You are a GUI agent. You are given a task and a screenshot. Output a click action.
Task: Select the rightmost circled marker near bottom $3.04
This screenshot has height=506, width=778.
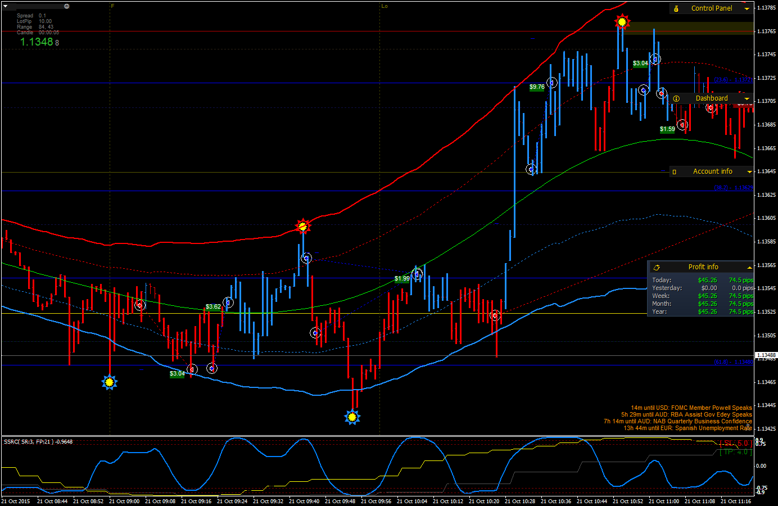click(212, 368)
